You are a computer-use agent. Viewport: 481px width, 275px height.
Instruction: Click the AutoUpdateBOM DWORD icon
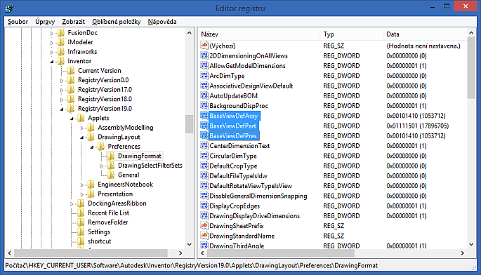point(204,95)
